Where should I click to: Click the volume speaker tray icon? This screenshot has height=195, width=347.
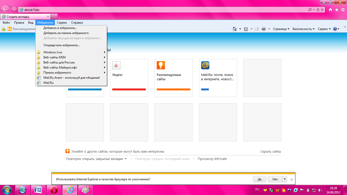pos(320,190)
